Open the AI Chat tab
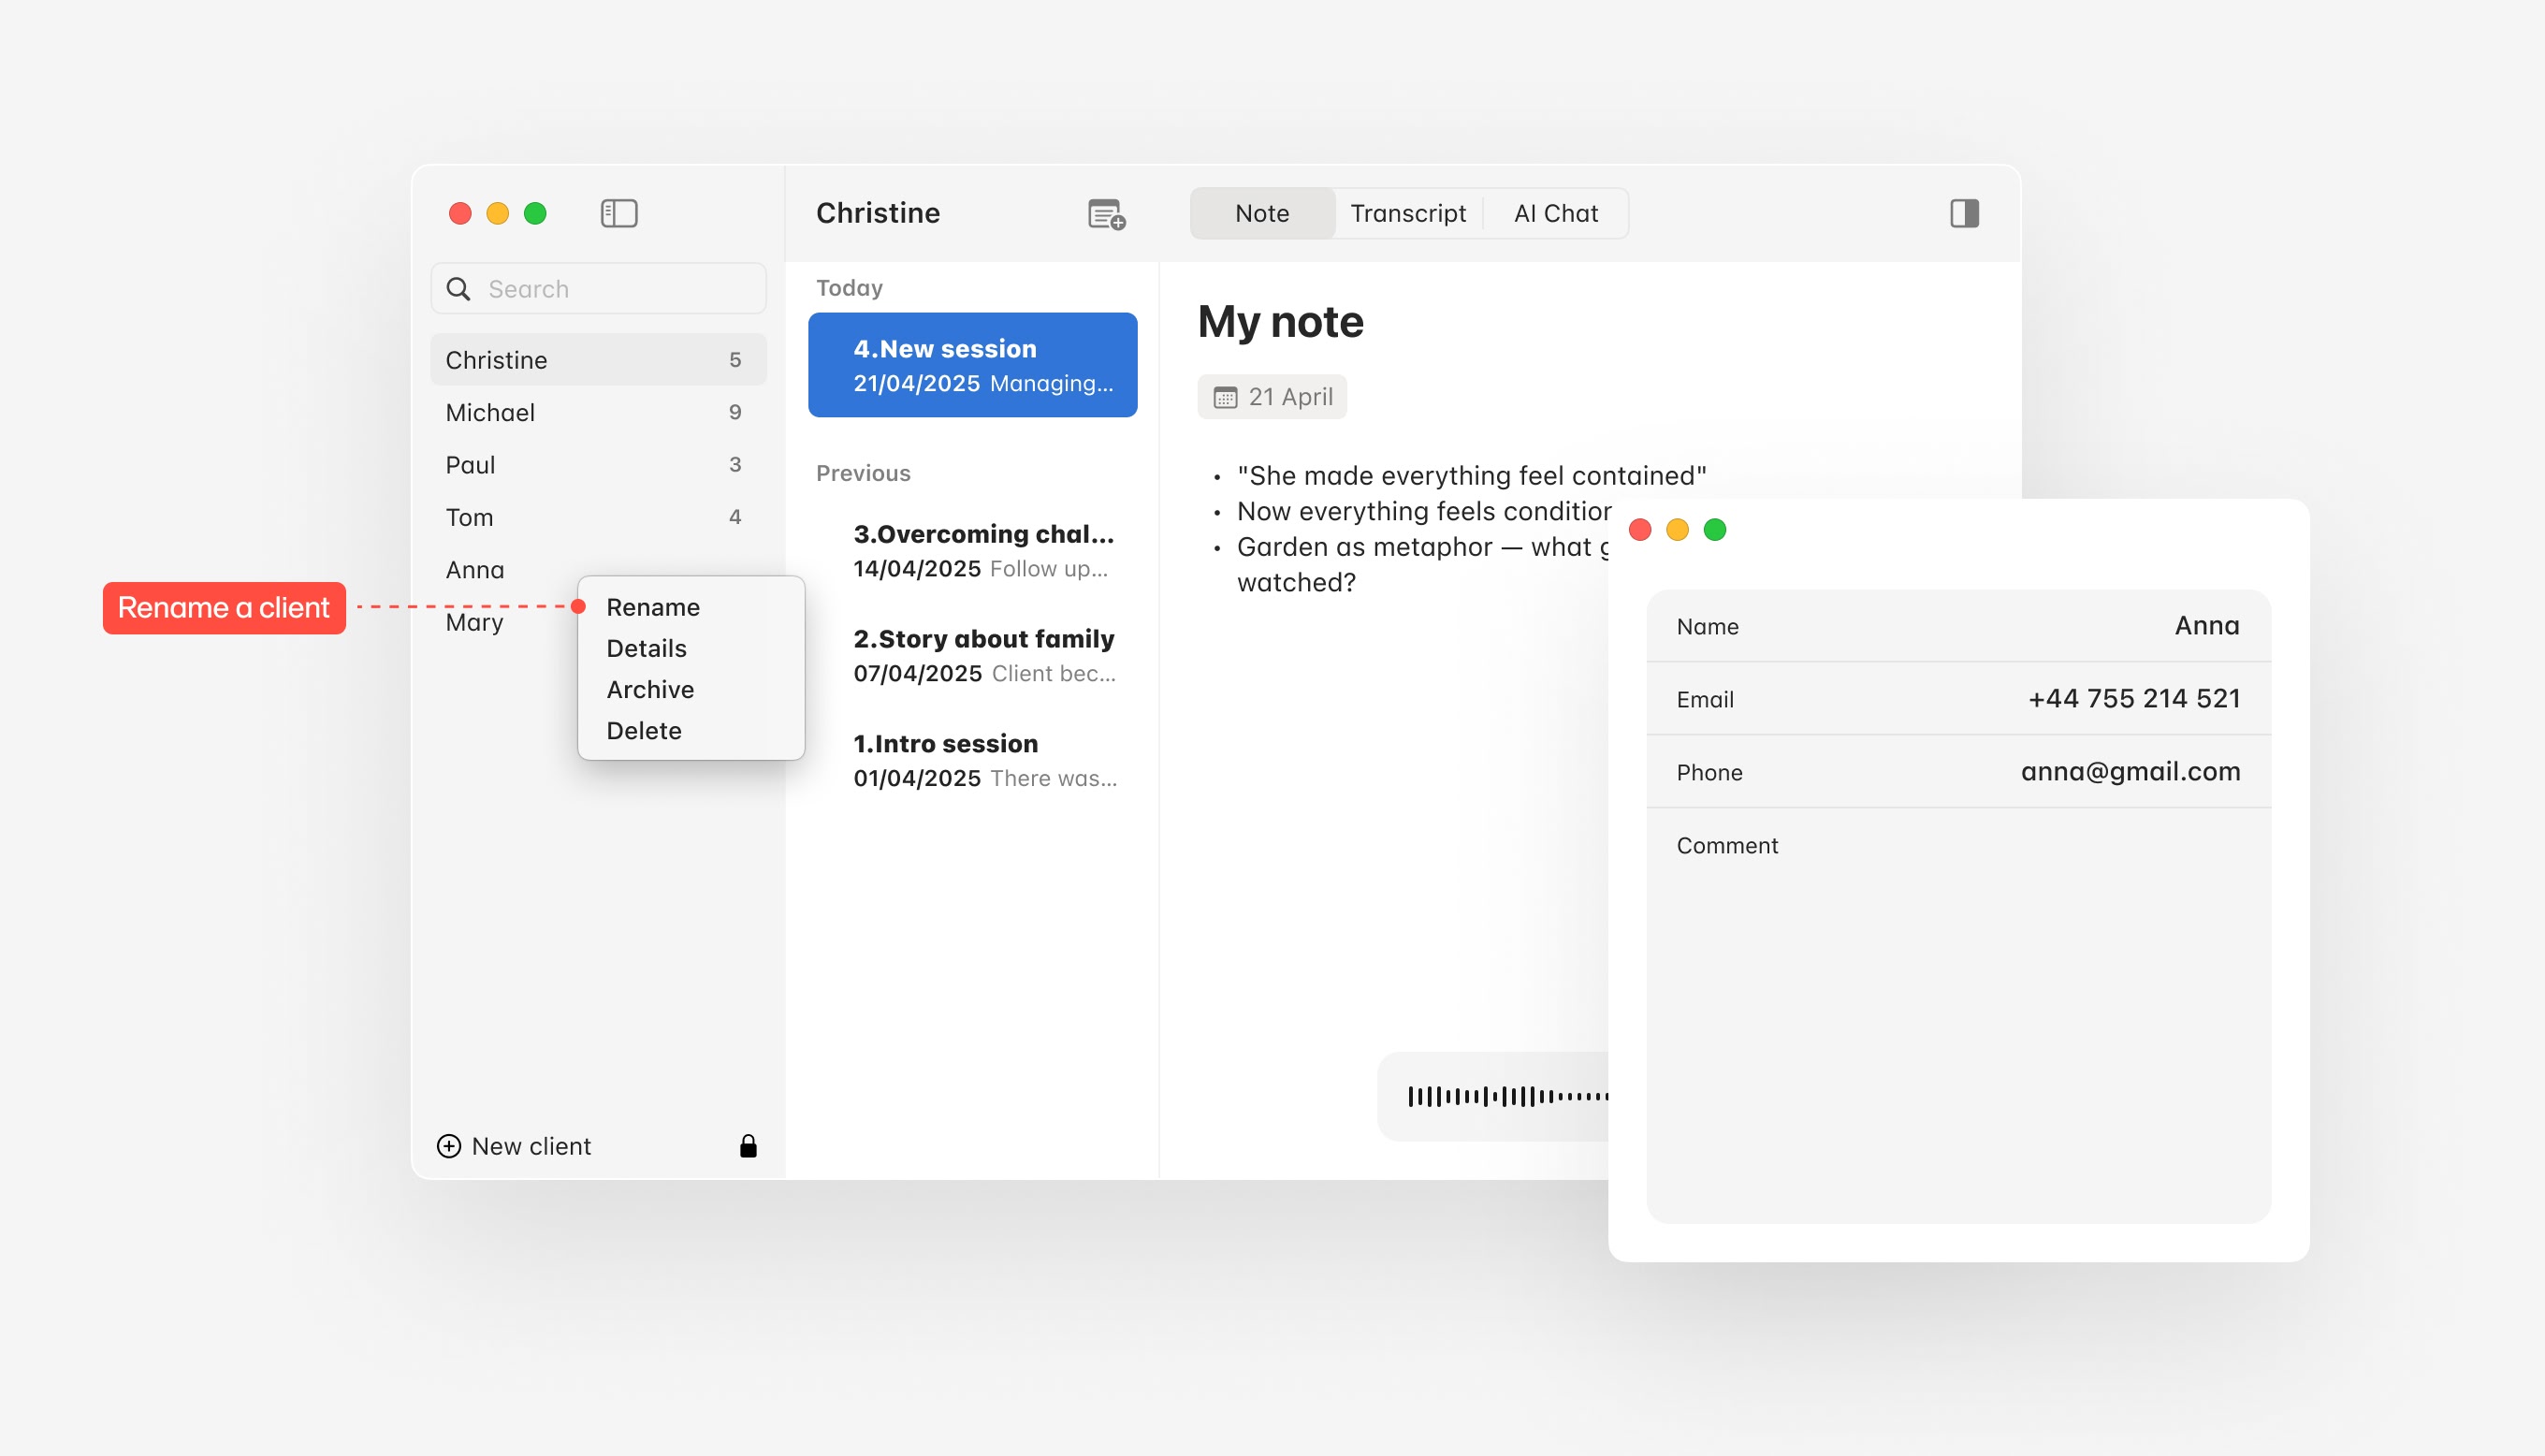The width and height of the screenshot is (2545, 1456). point(1555,214)
